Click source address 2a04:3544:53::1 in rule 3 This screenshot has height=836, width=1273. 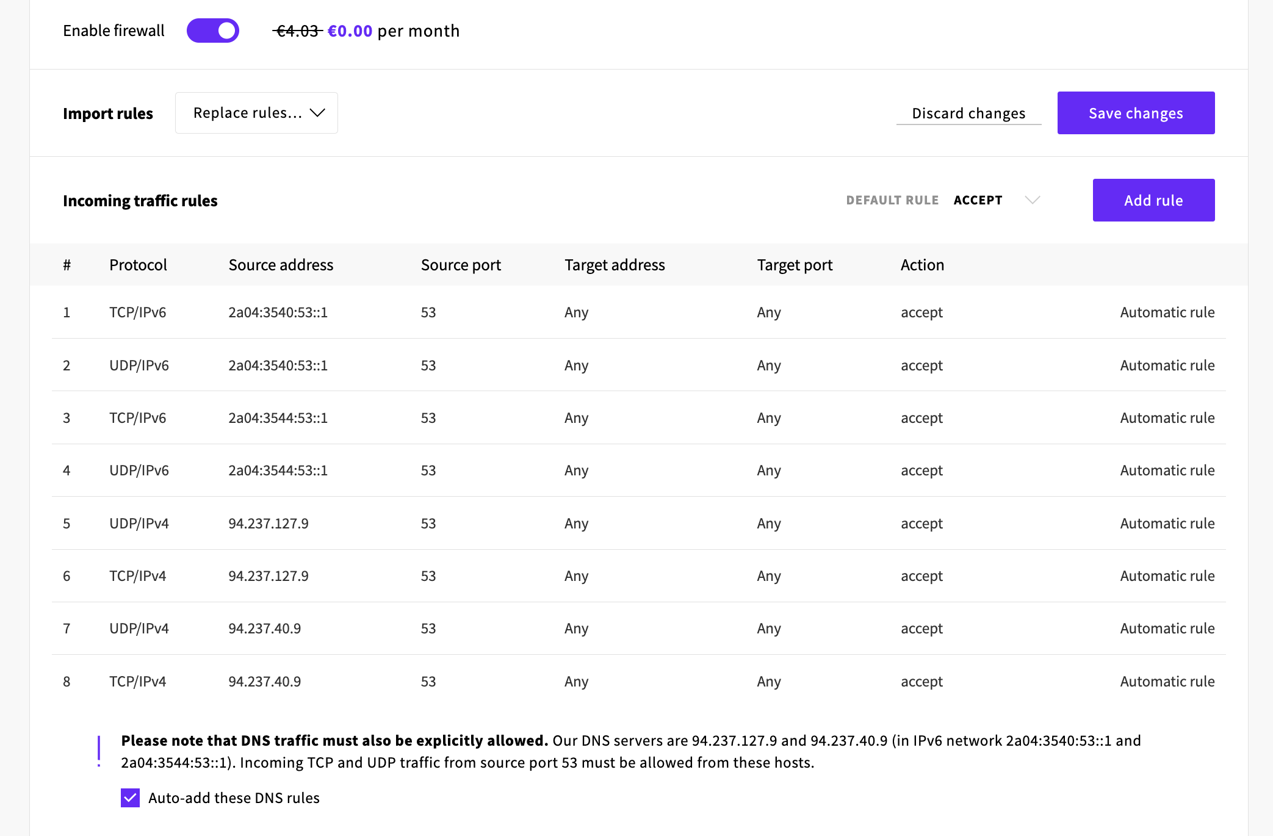tap(278, 418)
